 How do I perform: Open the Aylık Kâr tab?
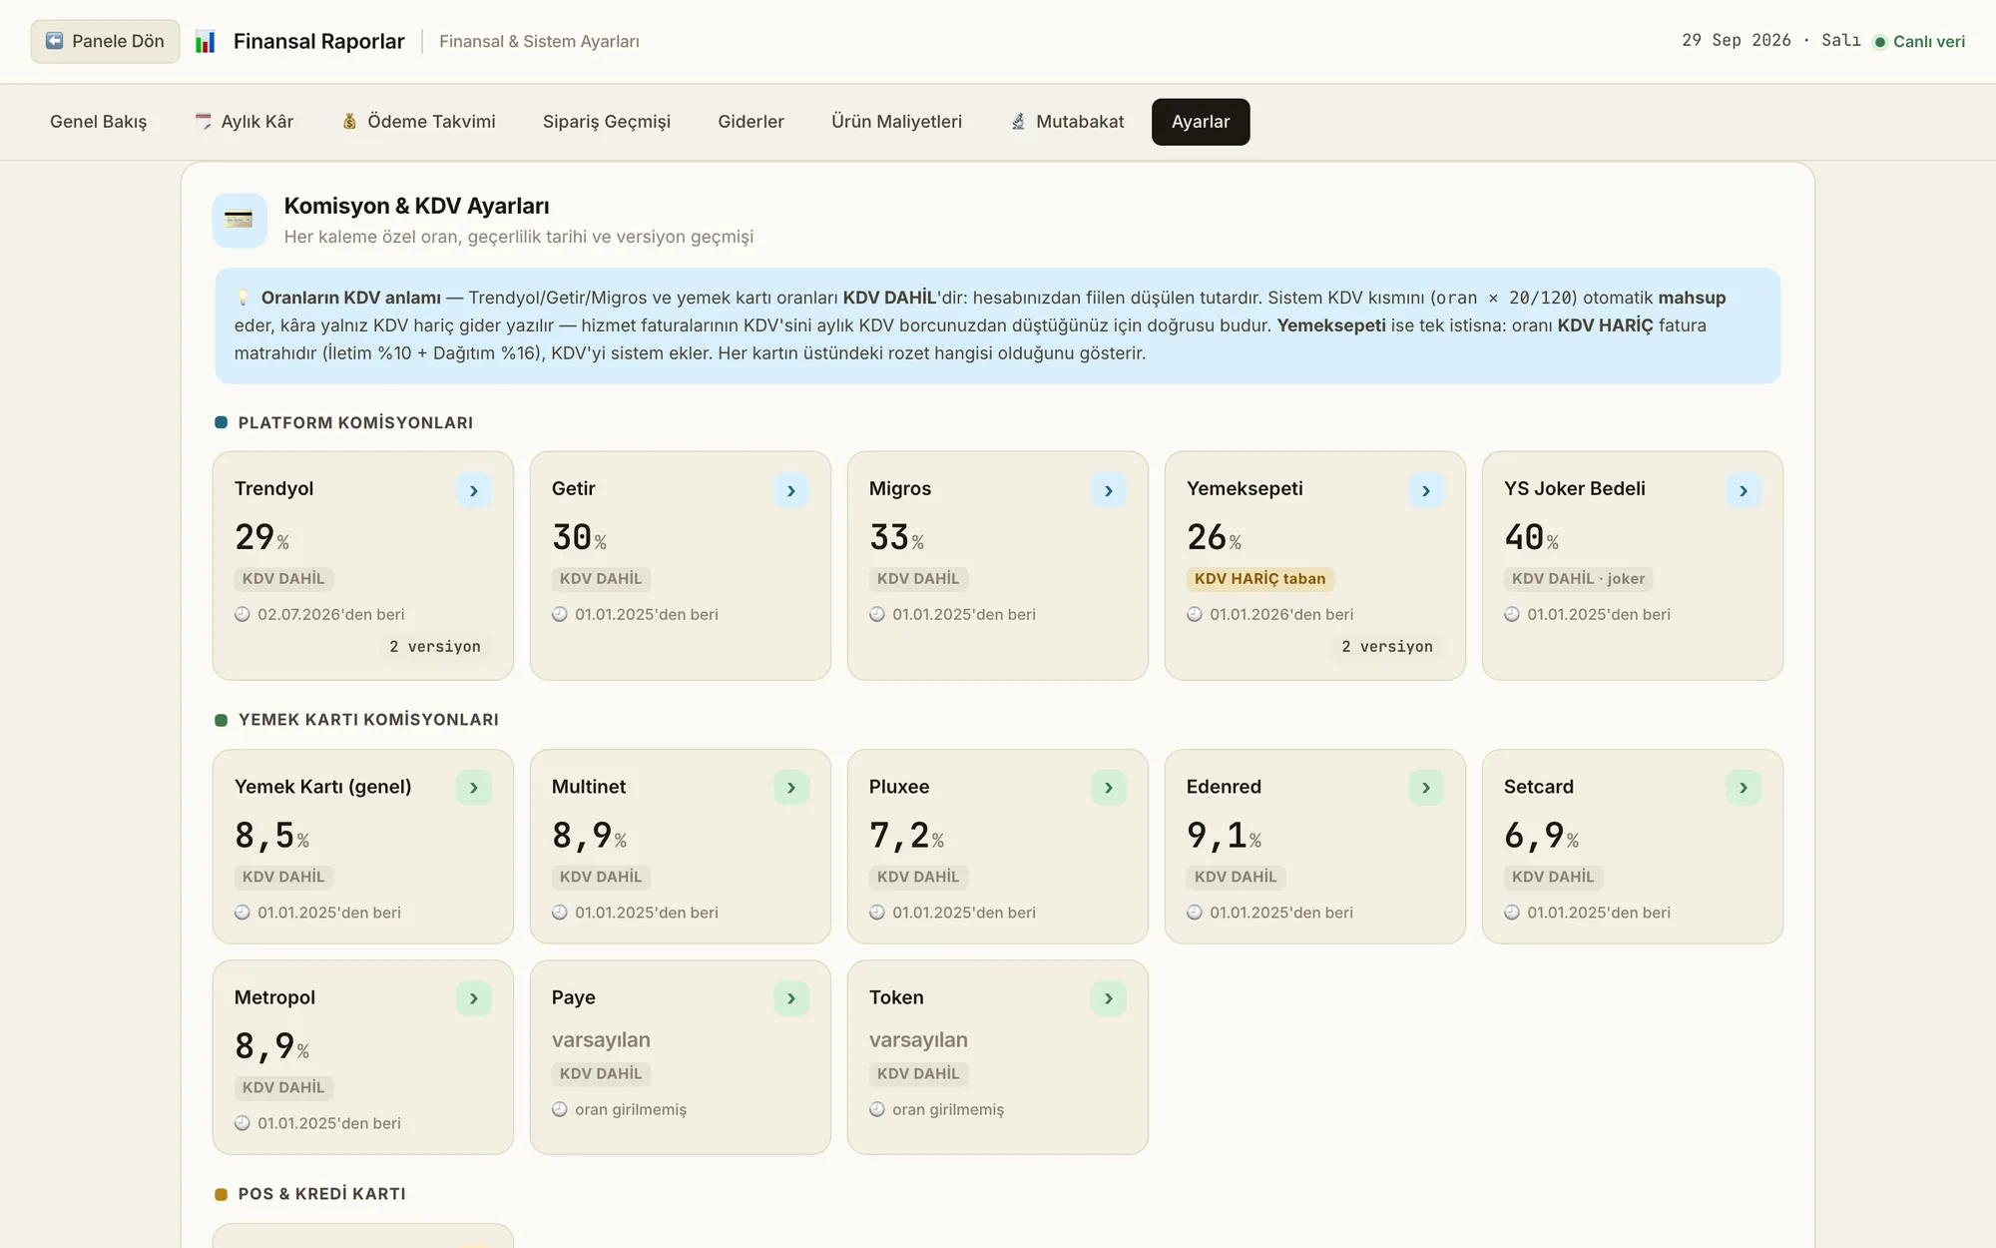pos(245,122)
